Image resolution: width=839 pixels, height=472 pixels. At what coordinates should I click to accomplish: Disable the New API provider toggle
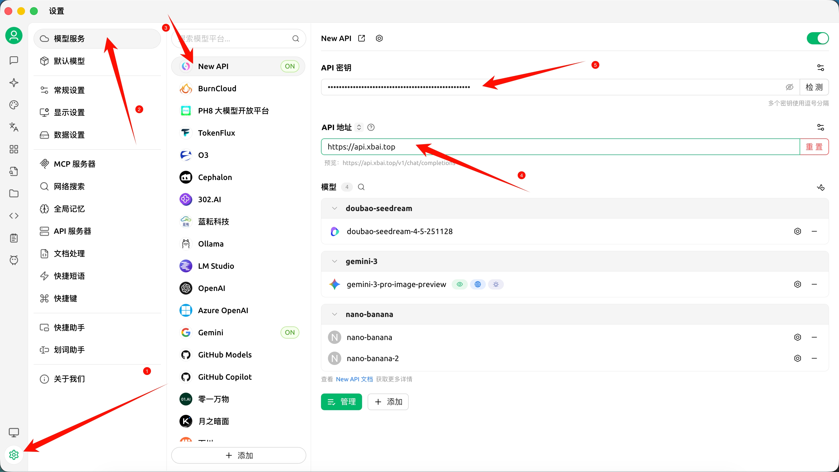(x=818, y=38)
